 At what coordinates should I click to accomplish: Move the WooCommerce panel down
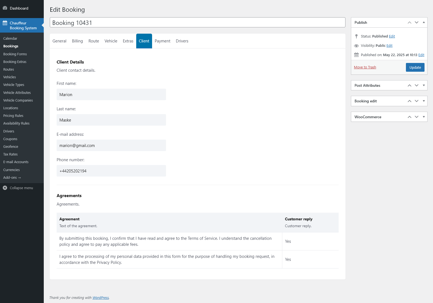click(x=417, y=117)
